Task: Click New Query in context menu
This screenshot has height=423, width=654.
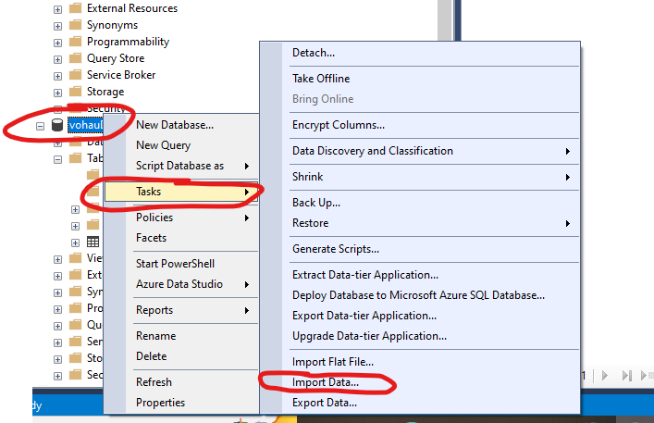Action: (163, 145)
